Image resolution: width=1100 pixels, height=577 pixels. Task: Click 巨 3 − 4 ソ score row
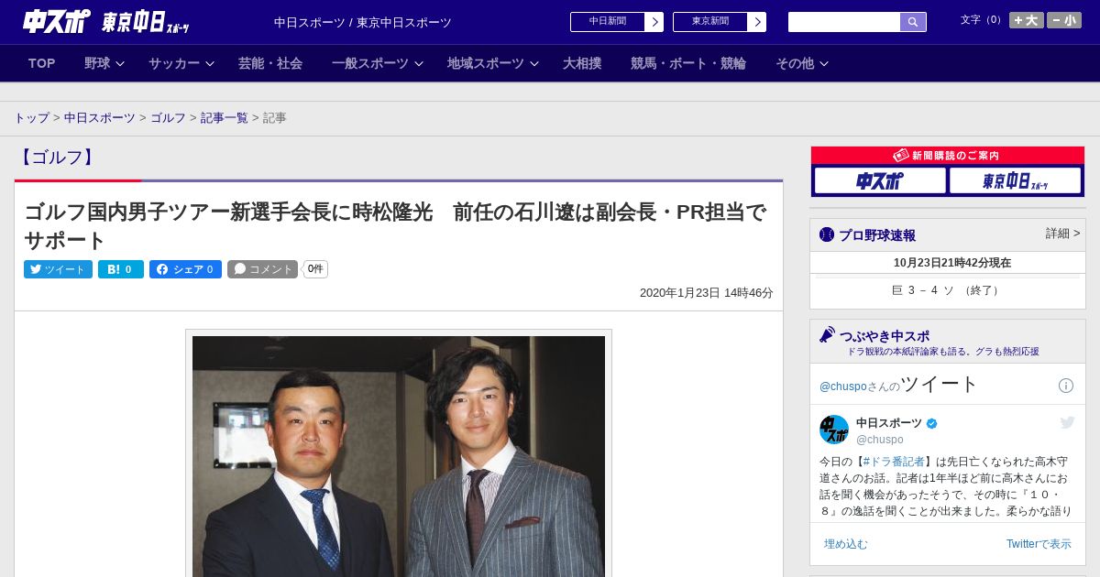947,290
